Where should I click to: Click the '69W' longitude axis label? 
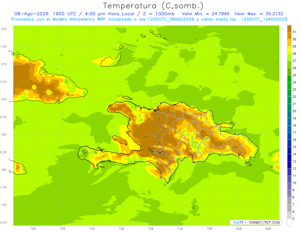coord(239,229)
